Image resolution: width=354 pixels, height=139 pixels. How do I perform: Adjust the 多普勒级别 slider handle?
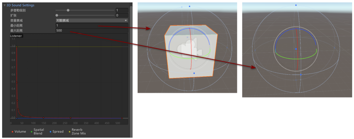tap(68, 10)
